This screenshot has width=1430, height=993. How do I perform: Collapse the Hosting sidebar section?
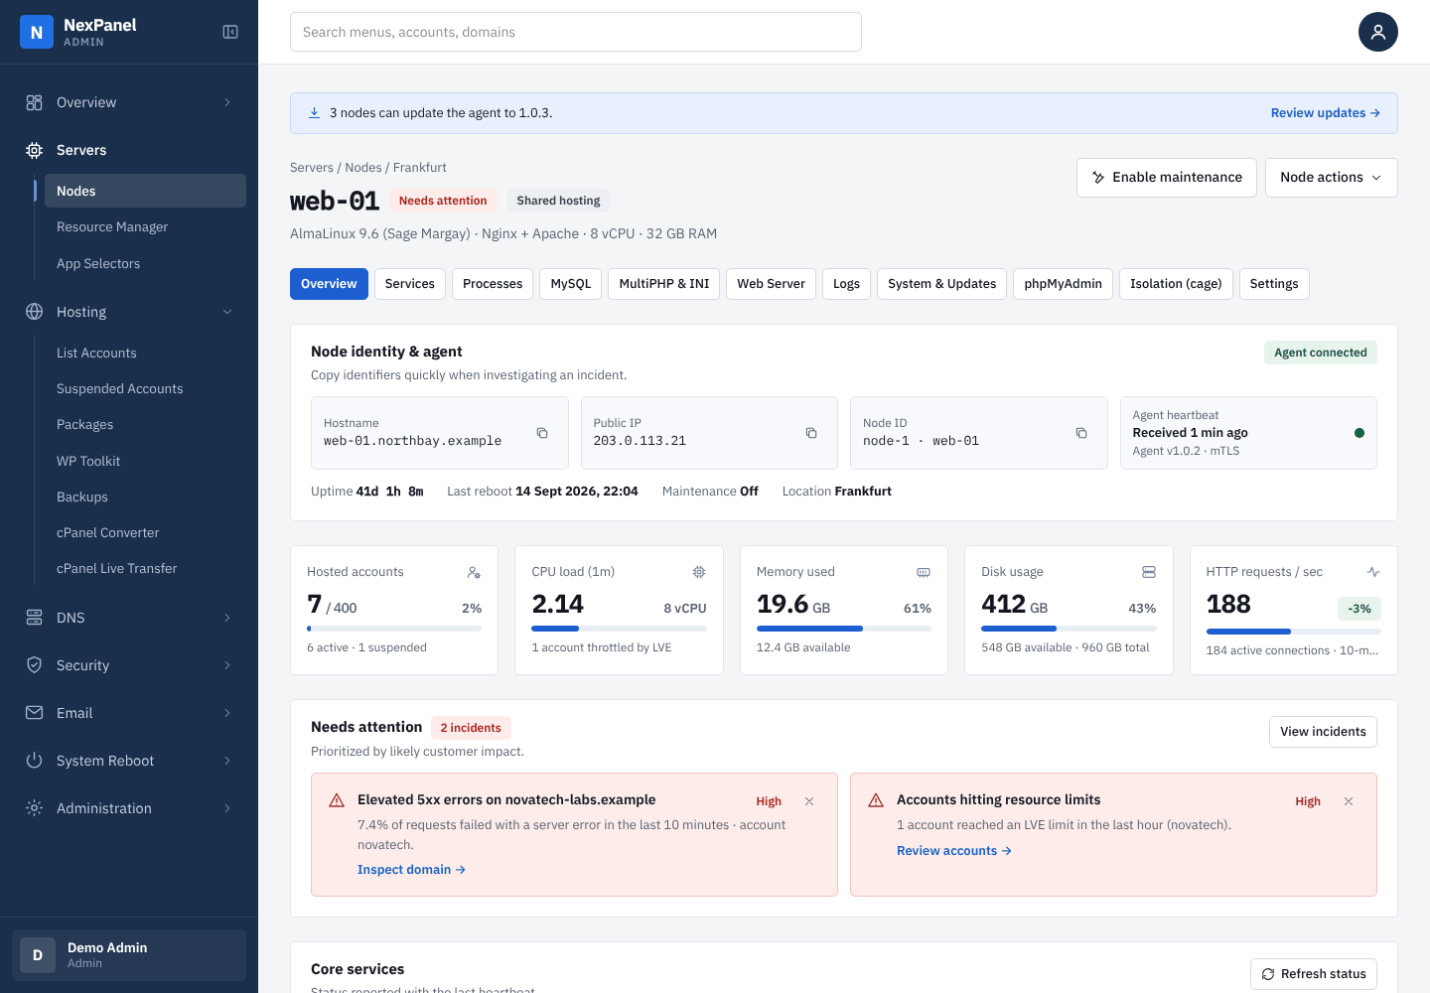coord(129,312)
